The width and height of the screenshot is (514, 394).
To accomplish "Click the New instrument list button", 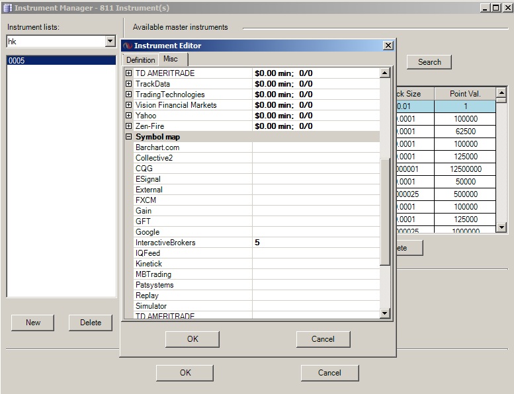I will [x=33, y=323].
